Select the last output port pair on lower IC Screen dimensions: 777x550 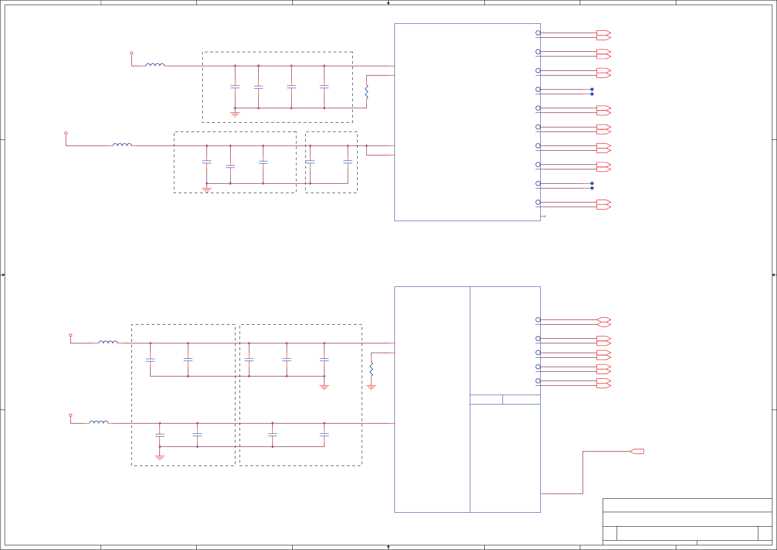click(604, 383)
